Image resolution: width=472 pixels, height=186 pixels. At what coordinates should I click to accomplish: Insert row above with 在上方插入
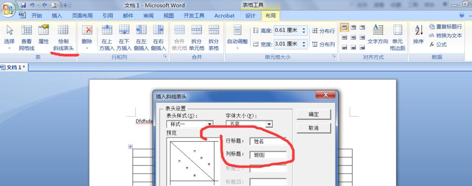[x=107, y=37]
